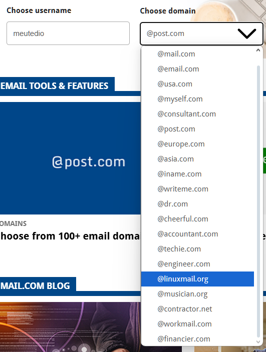Select @financier.com at the list bottom
This screenshot has width=266, height=352.
coord(197,339)
